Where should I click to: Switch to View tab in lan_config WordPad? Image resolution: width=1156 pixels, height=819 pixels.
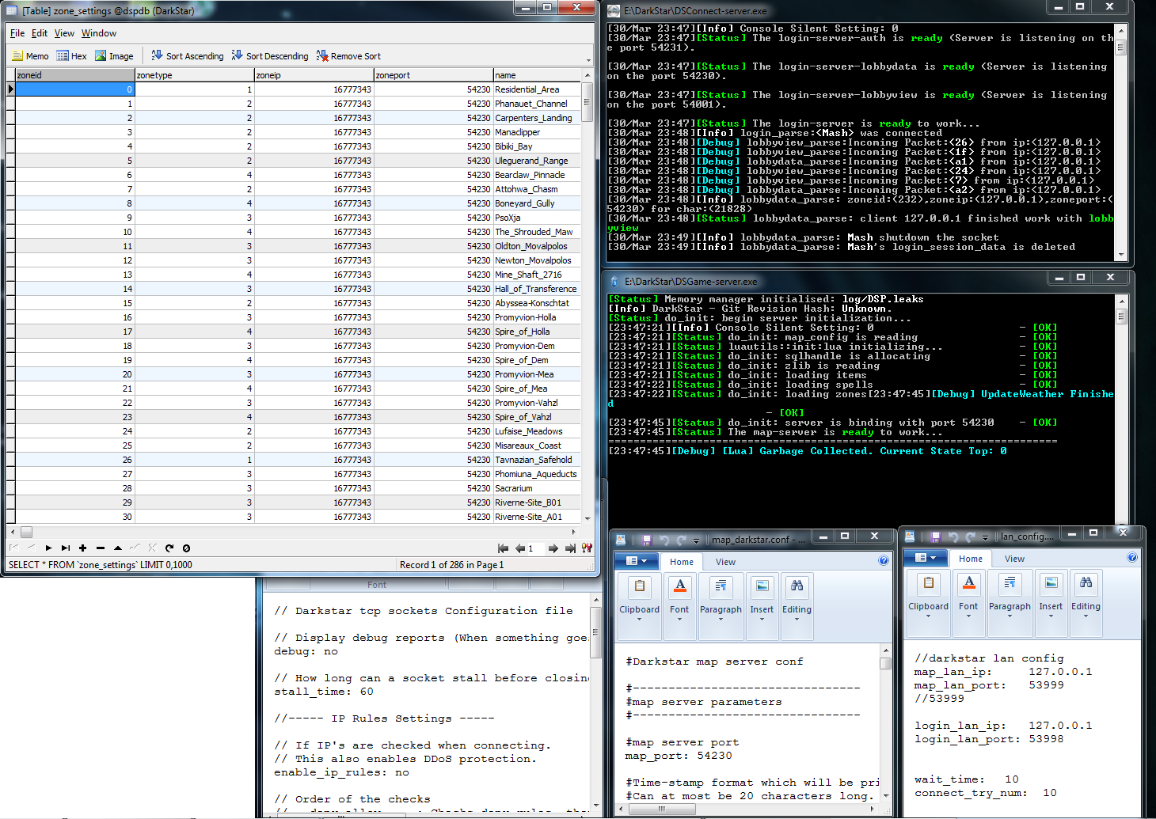(1014, 559)
